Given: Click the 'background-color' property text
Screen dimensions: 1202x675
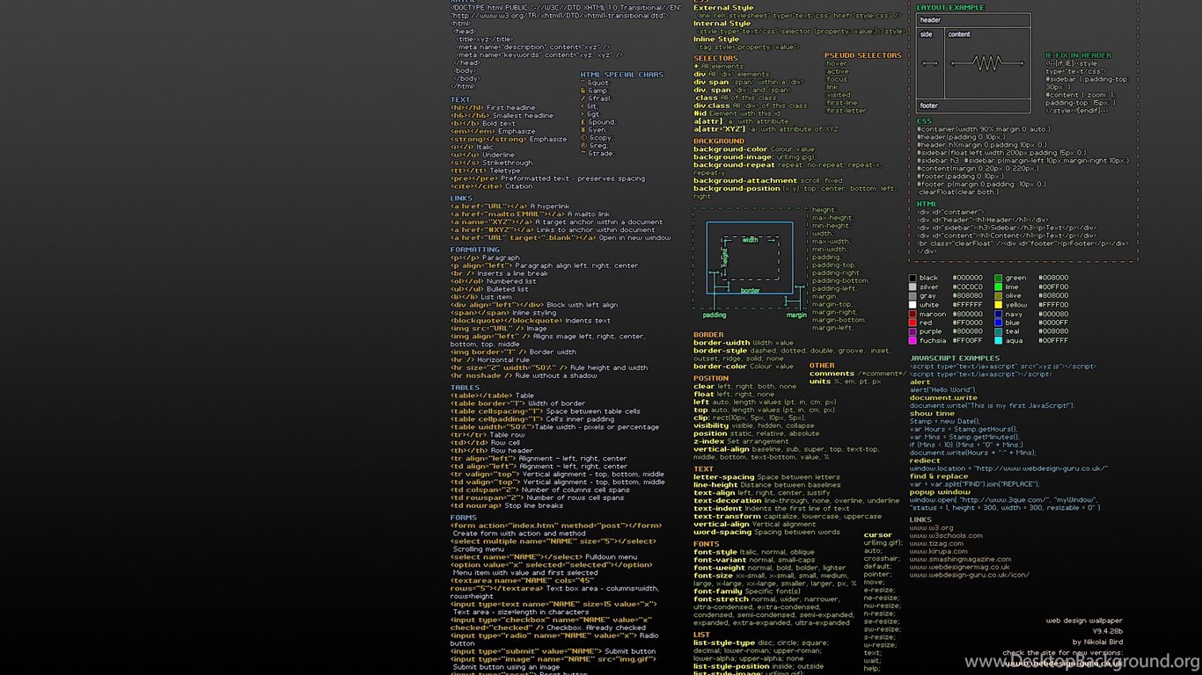Looking at the screenshot, I should point(730,149).
